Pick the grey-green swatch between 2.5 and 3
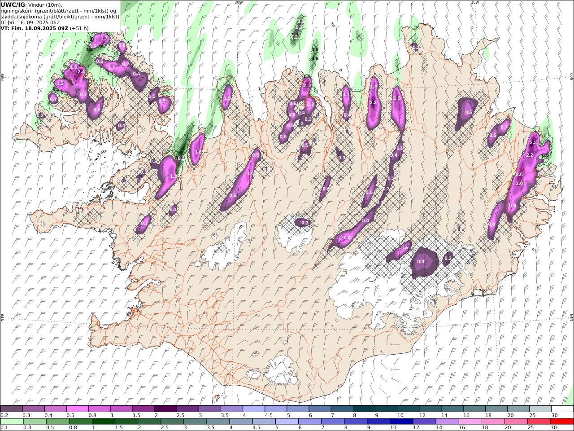The image size is (574, 431). coord(172,421)
